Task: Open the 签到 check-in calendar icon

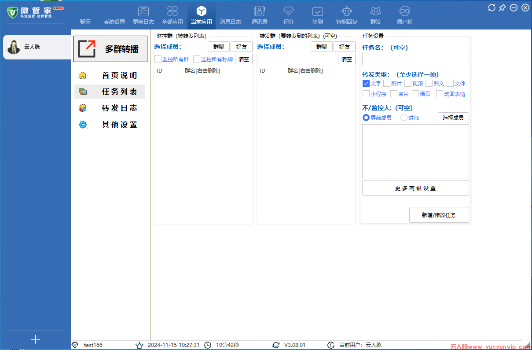Action: click(x=318, y=12)
